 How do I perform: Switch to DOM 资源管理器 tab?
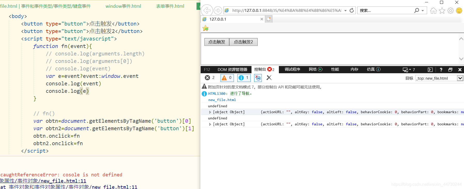coord(232,70)
